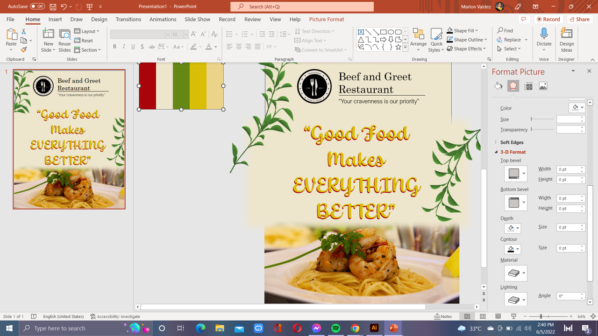Screen dimensions: 598x336
Task: Open the Layout dropdown
Action: (87, 31)
